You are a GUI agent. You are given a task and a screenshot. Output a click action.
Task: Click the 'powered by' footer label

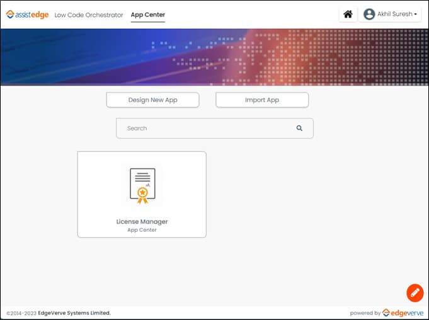coord(365,313)
